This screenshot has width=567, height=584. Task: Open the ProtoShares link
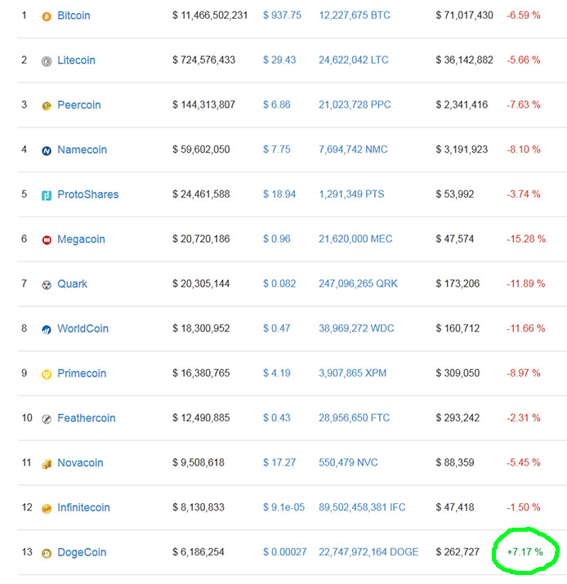click(x=88, y=194)
